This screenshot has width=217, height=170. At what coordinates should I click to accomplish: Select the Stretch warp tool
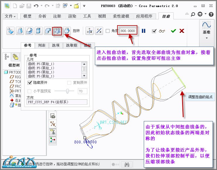tap(38, 30)
